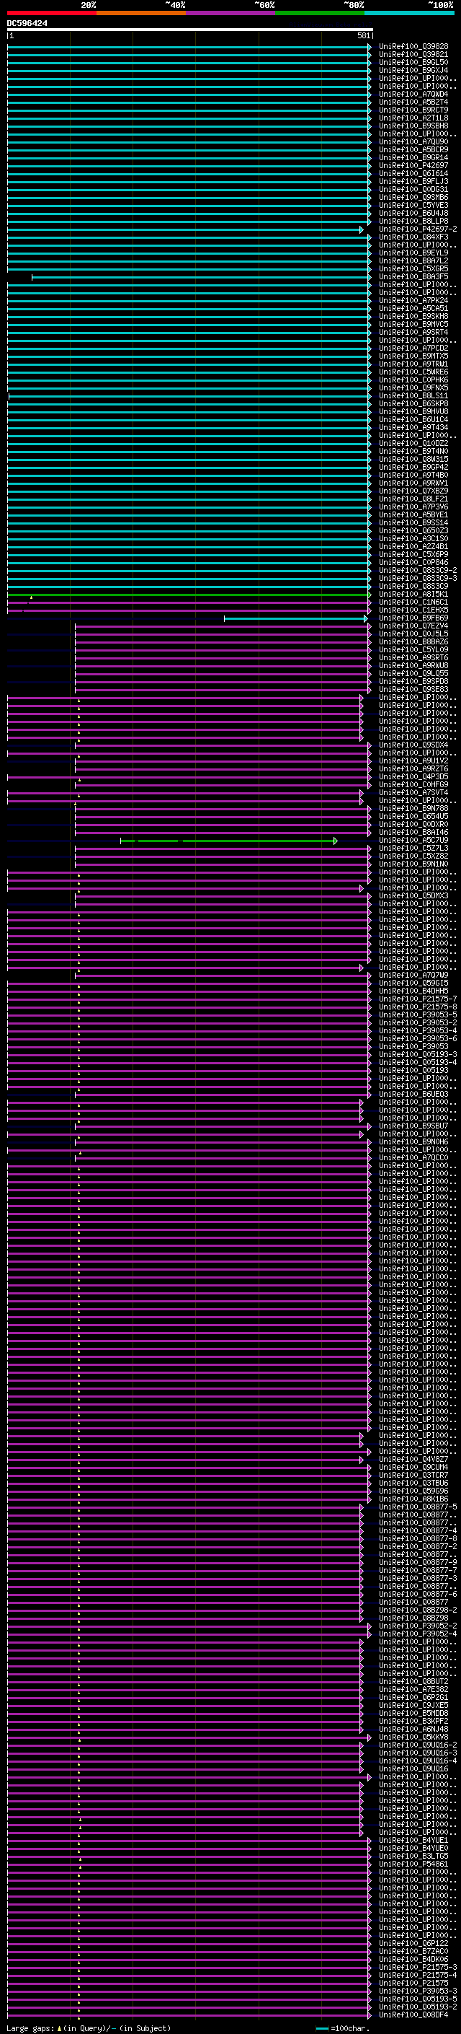Screen dimensions: 461x2034
Task: Click hit label UniRef100_P39053-5
Action: (x=418, y=1014)
